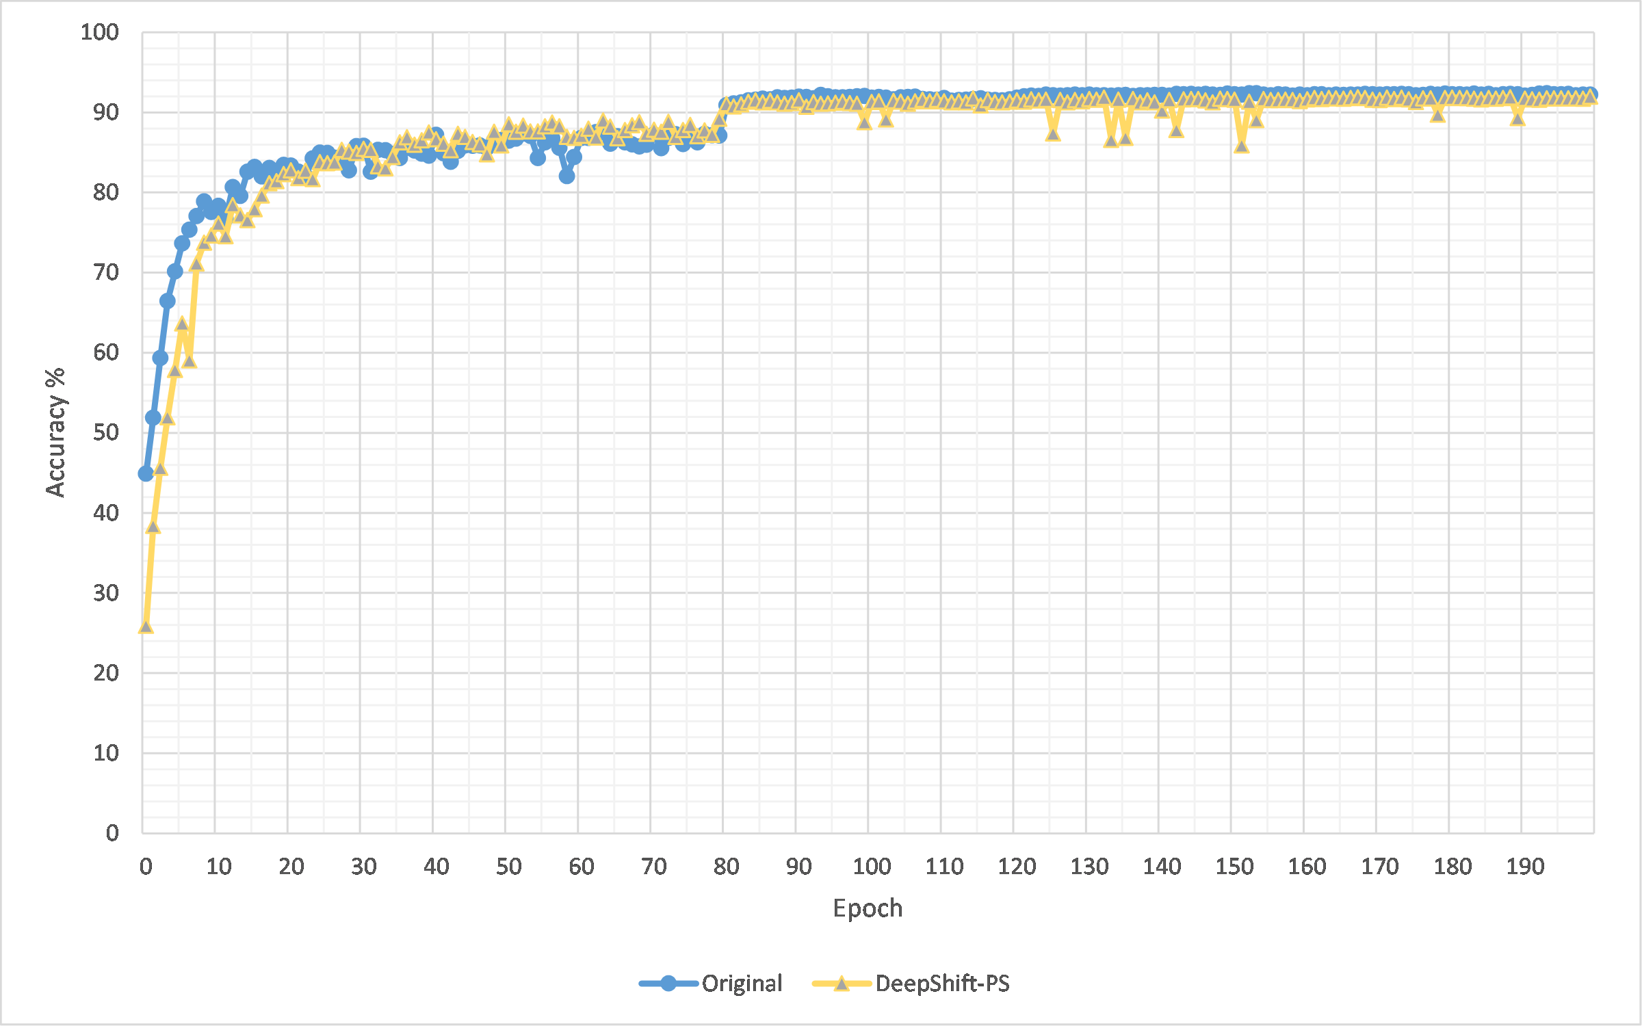The image size is (1642, 1026).
Task: Click the Epoch axis title
Action: pyautogui.click(x=868, y=908)
